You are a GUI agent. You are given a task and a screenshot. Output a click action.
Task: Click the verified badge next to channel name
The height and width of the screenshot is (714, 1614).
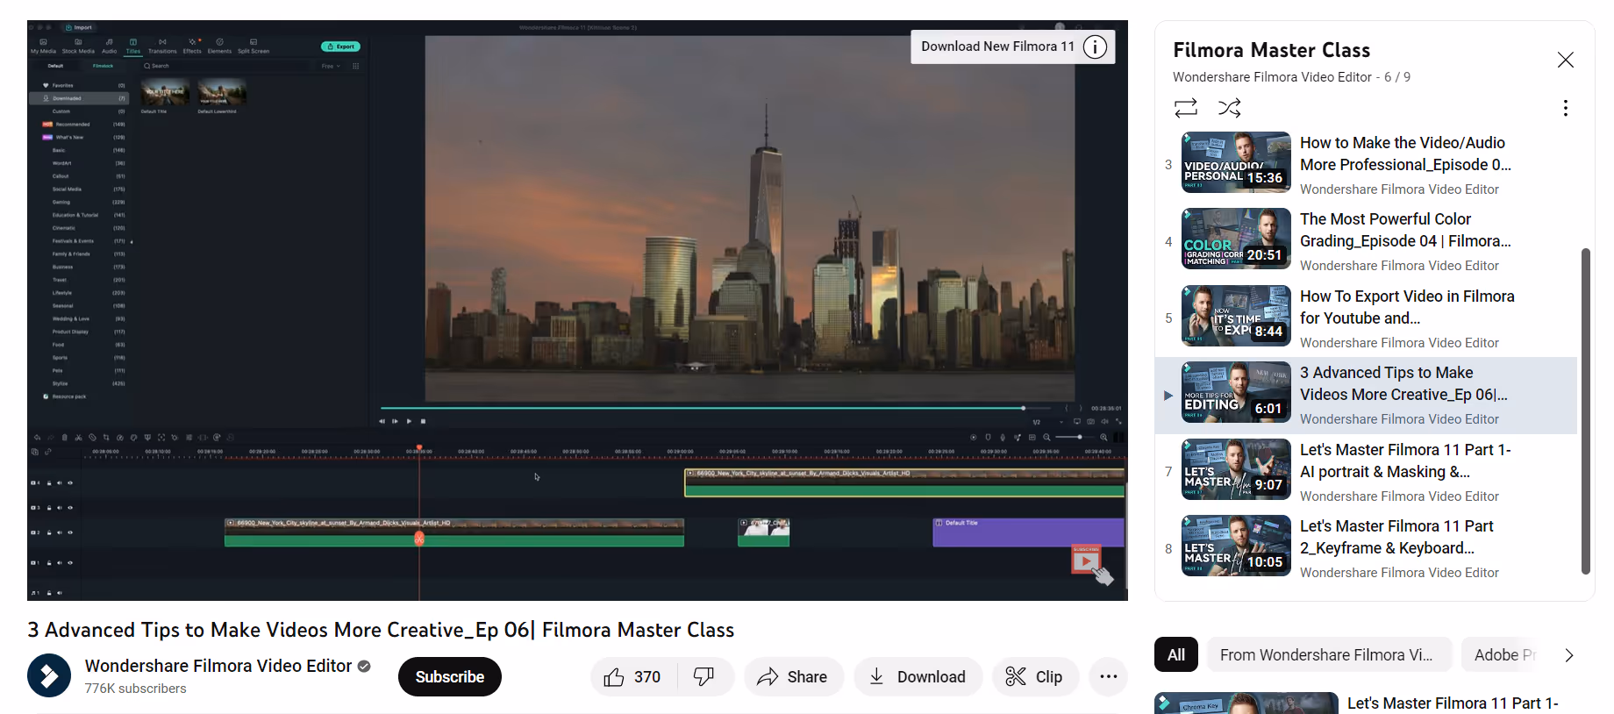click(x=364, y=667)
